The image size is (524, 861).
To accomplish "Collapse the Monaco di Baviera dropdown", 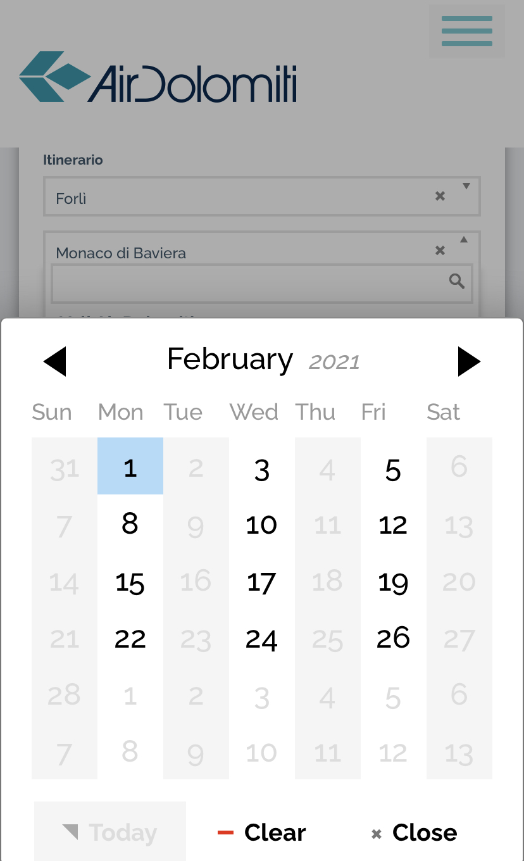I will 464,240.
